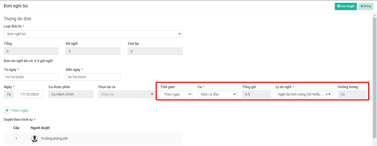The image size is (377, 146).
Task: Click the Ca được phân field
Action: [71, 94]
